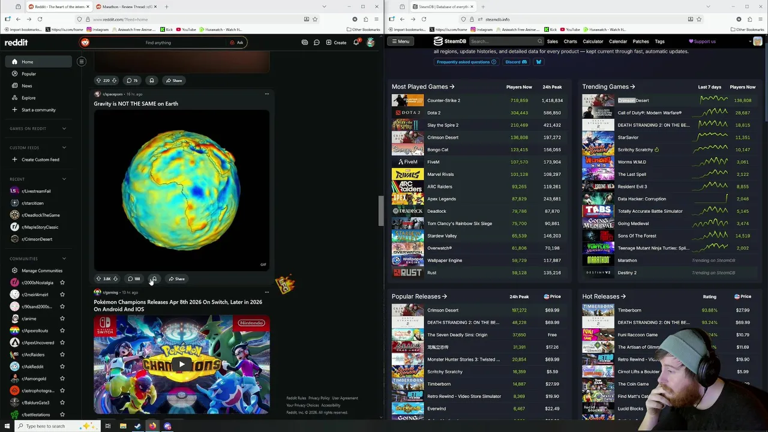Favorite r/ArcRaiders with its star
This screenshot has height=432, width=768.
tap(62, 355)
